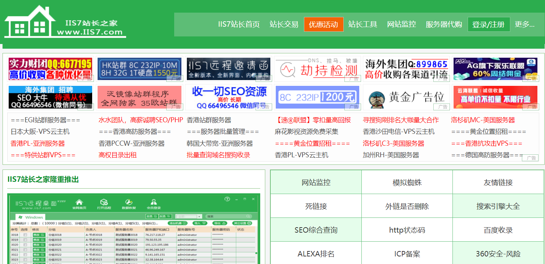This screenshot has width=545, height=264.
Task: Open the 服务器代购 nav item
Action: pyautogui.click(x=444, y=25)
